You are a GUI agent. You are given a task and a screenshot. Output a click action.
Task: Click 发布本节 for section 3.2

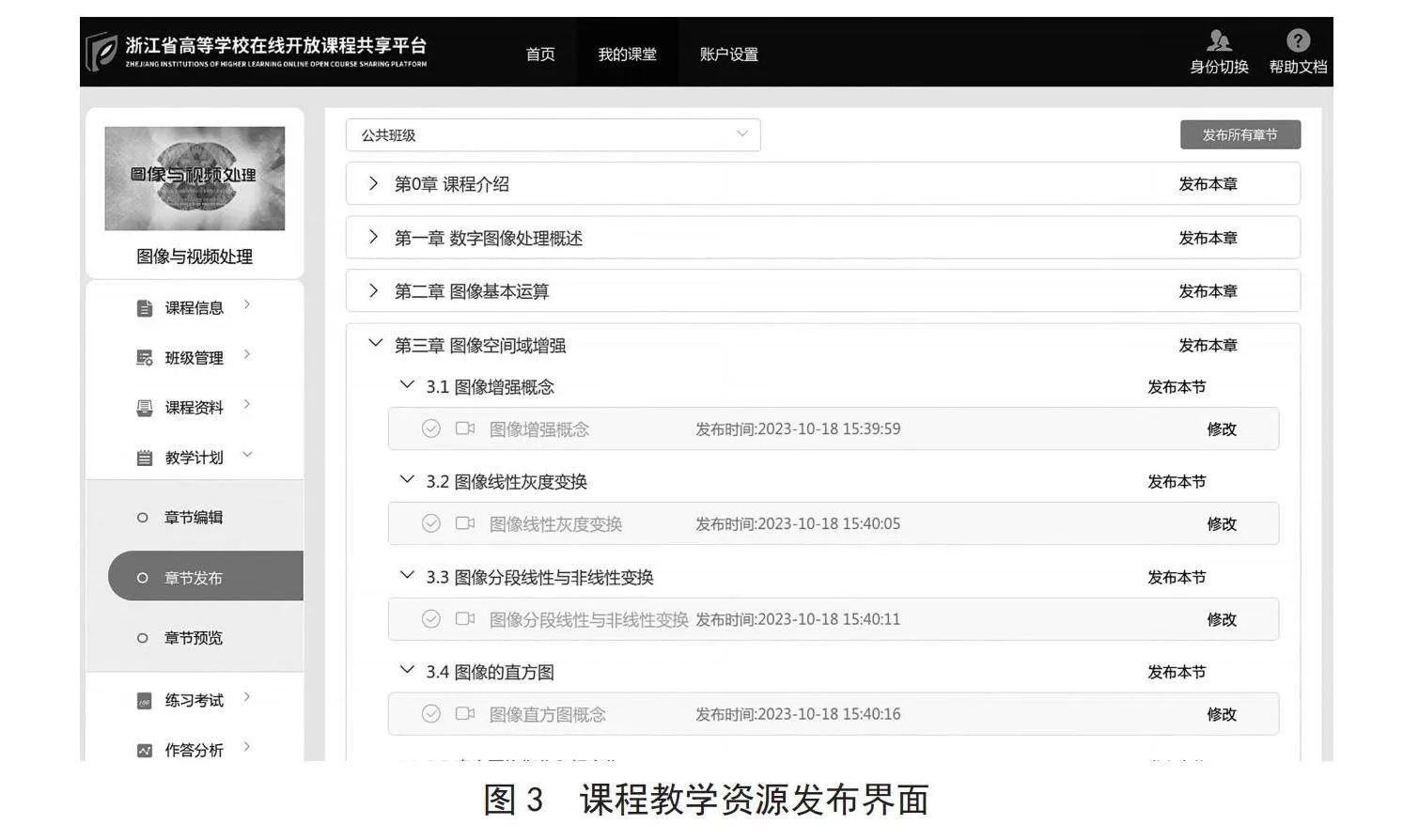click(x=1177, y=482)
